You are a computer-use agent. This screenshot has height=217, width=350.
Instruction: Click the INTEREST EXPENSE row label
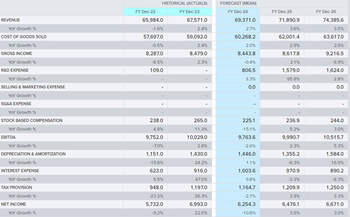point(20,171)
